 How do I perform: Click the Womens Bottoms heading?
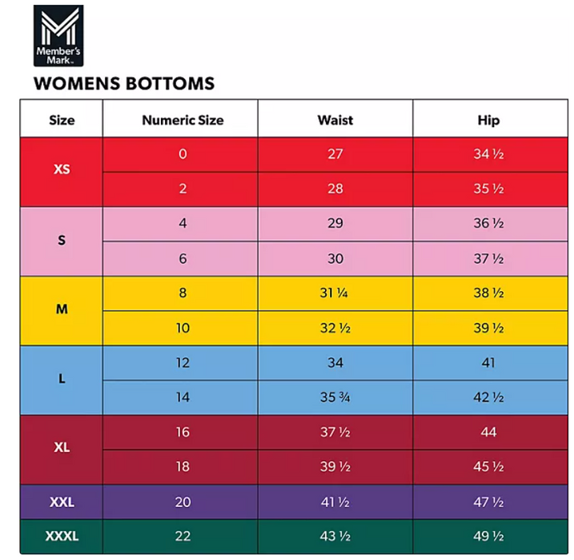(x=124, y=83)
